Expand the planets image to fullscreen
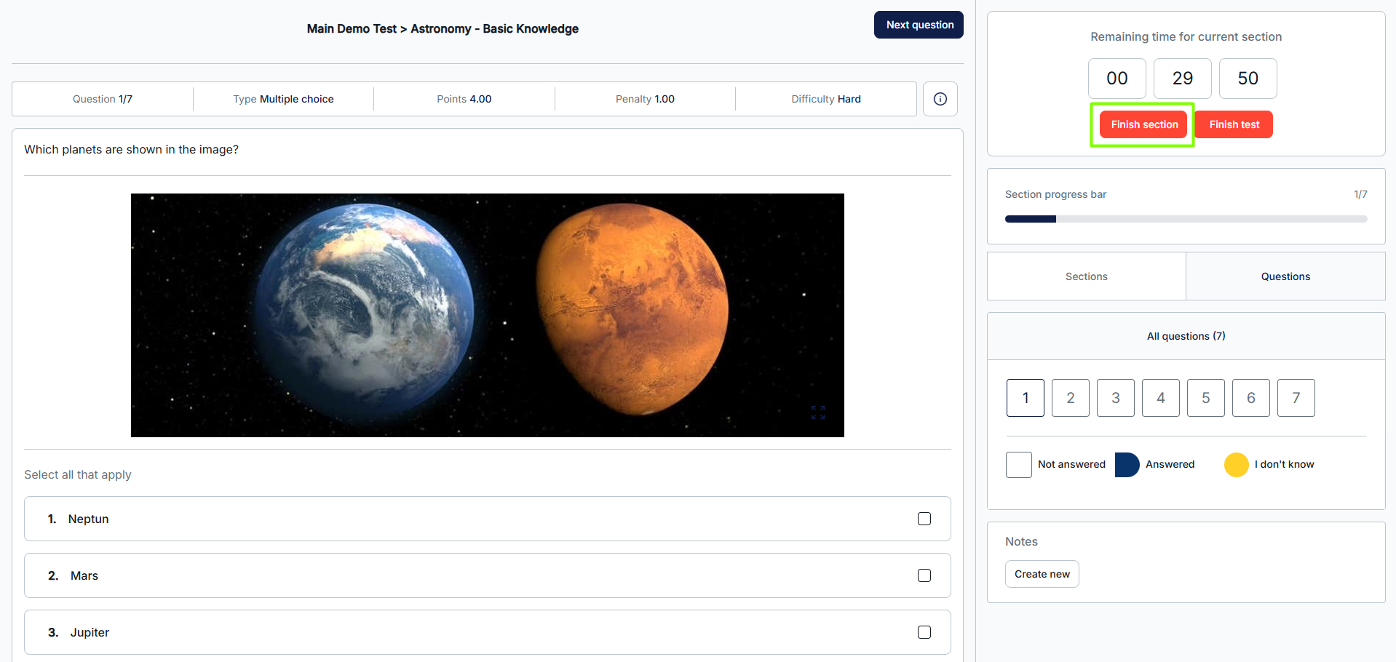Viewport: 1396px width, 662px height. [817, 412]
